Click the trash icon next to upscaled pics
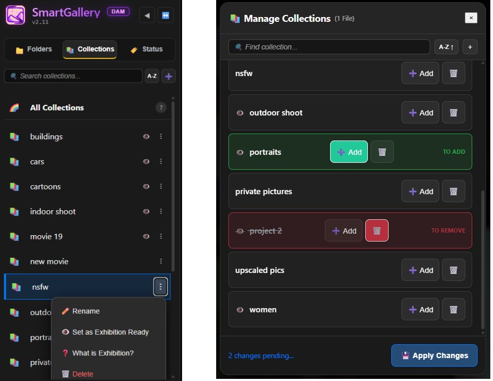 pos(454,270)
